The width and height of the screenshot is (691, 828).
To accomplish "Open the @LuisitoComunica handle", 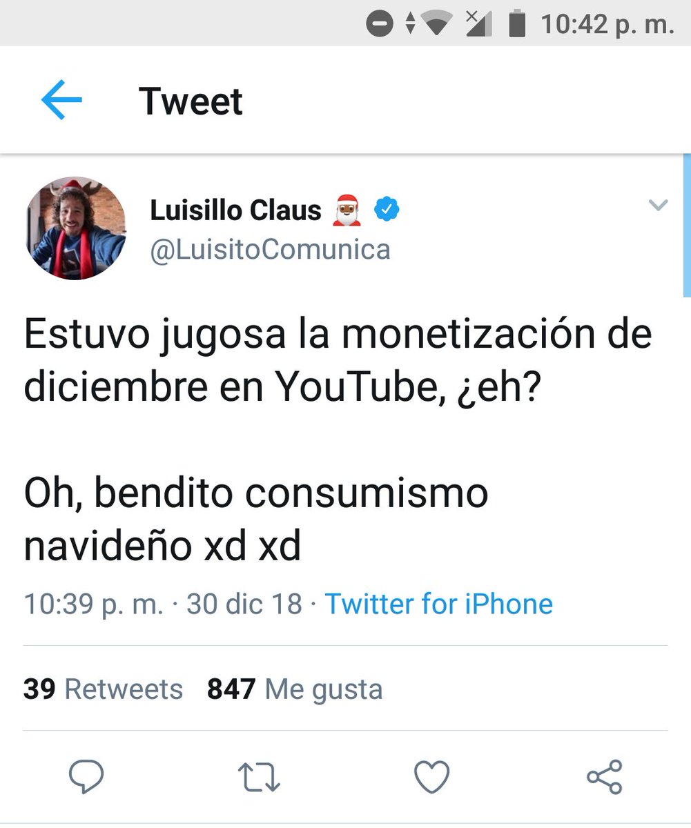I will click(270, 250).
